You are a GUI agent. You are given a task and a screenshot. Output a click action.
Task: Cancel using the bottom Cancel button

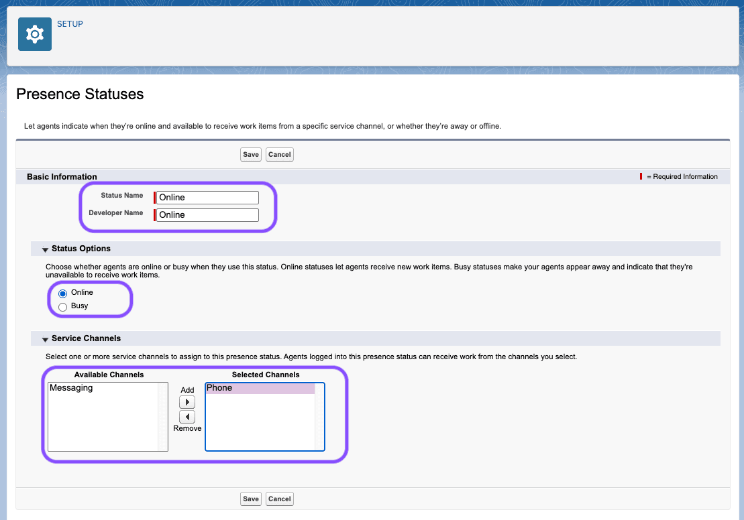[279, 499]
